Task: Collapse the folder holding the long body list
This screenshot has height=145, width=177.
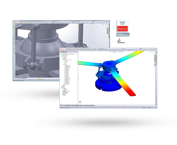Action: click(x=63, y=64)
